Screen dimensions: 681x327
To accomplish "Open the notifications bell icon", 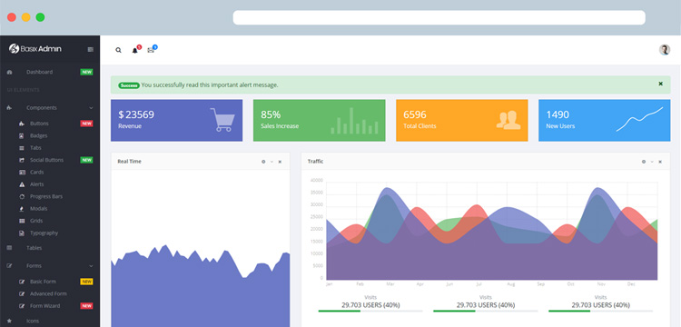I will click(134, 50).
